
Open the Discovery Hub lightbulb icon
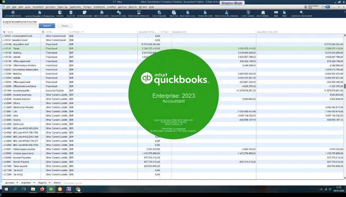pos(306,7)
